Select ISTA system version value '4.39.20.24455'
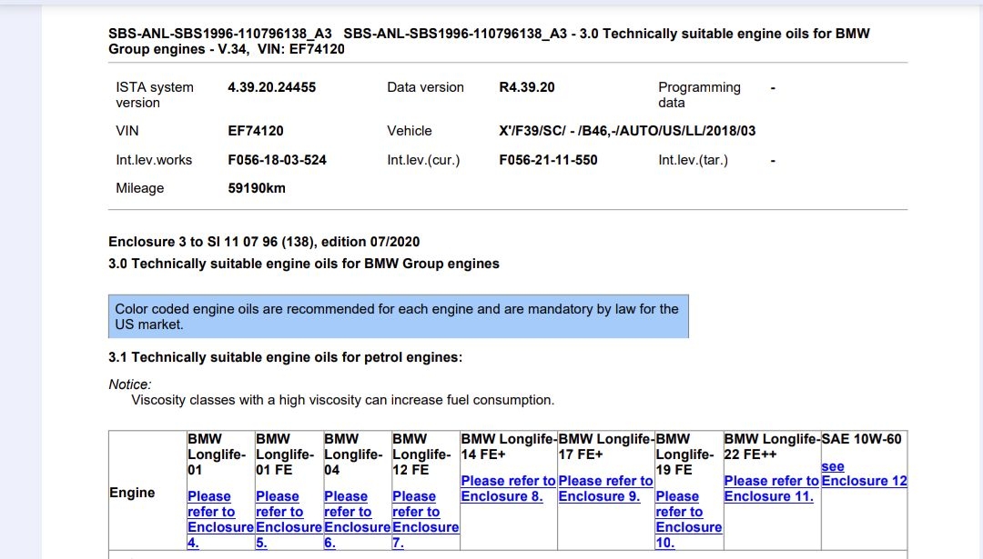The image size is (983, 559). pyautogui.click(x=271, y=87)
